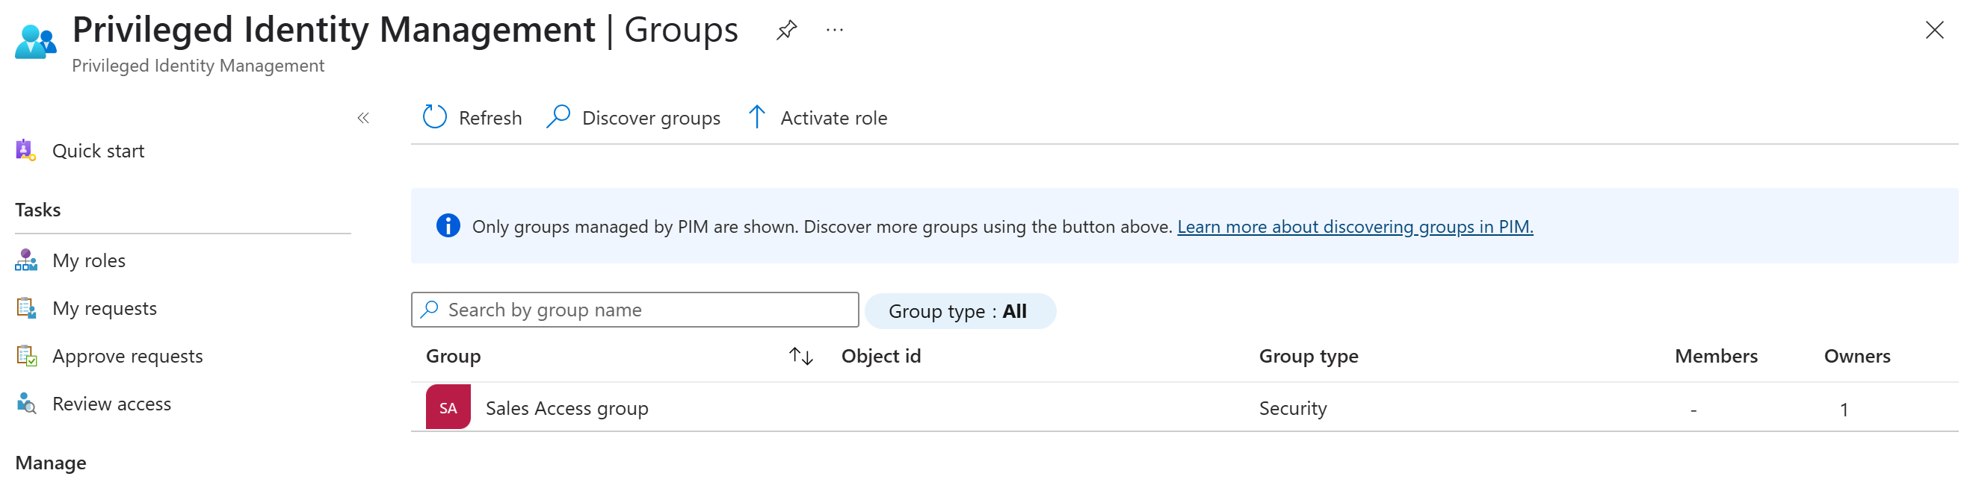Go to Approve requests
This screenshot has height=485, width=1973.
tap(127, 356)
